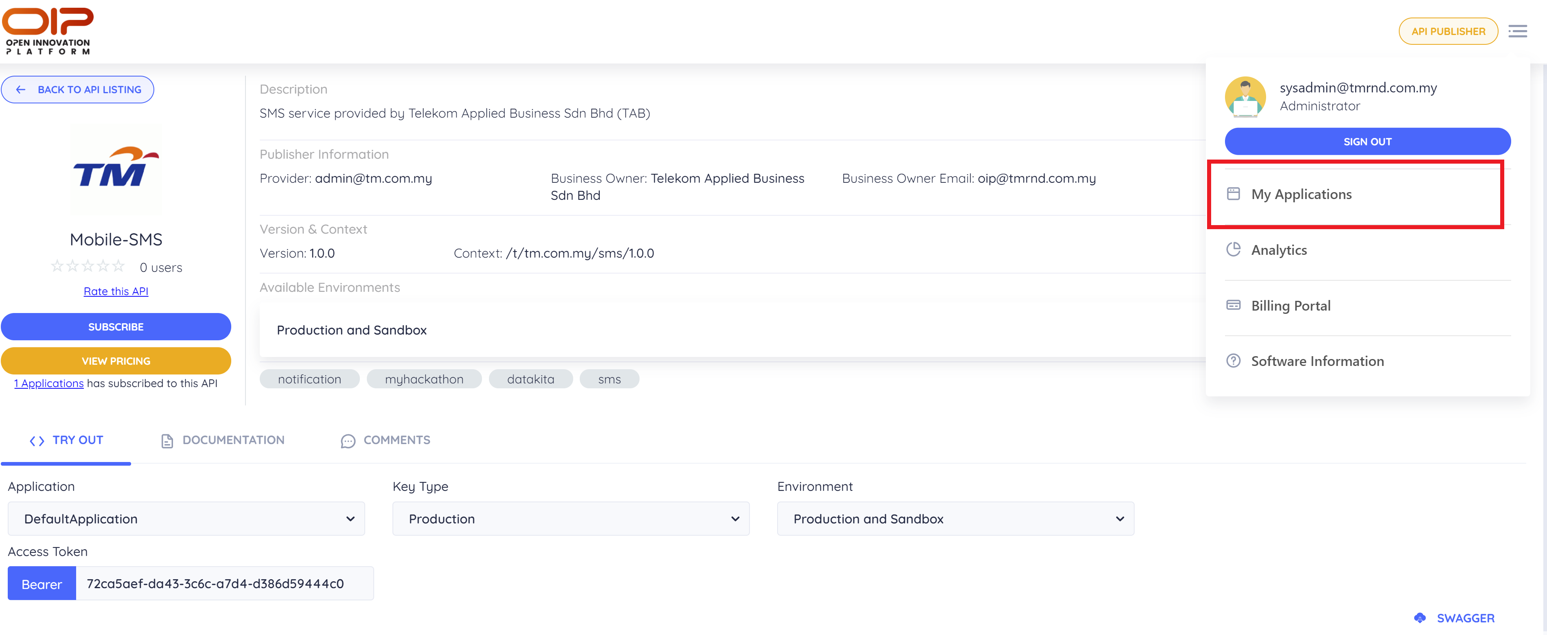Viewport: 1547px width, 635px height.
Task: Rate the API three stars
Action: point(88,266)
